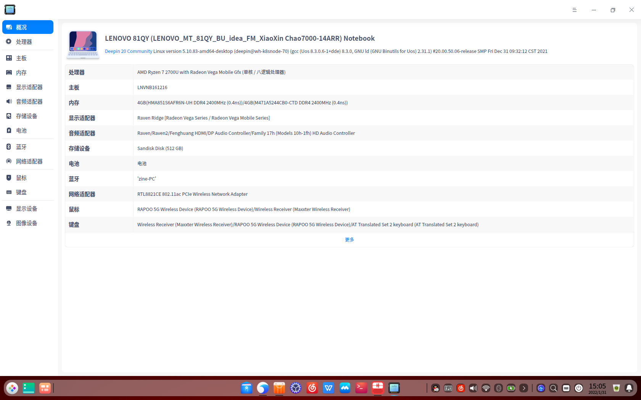641x400 pixels.
Task: Select 键盘 keyboard in the sidebar
Action: tap(28, 192)
